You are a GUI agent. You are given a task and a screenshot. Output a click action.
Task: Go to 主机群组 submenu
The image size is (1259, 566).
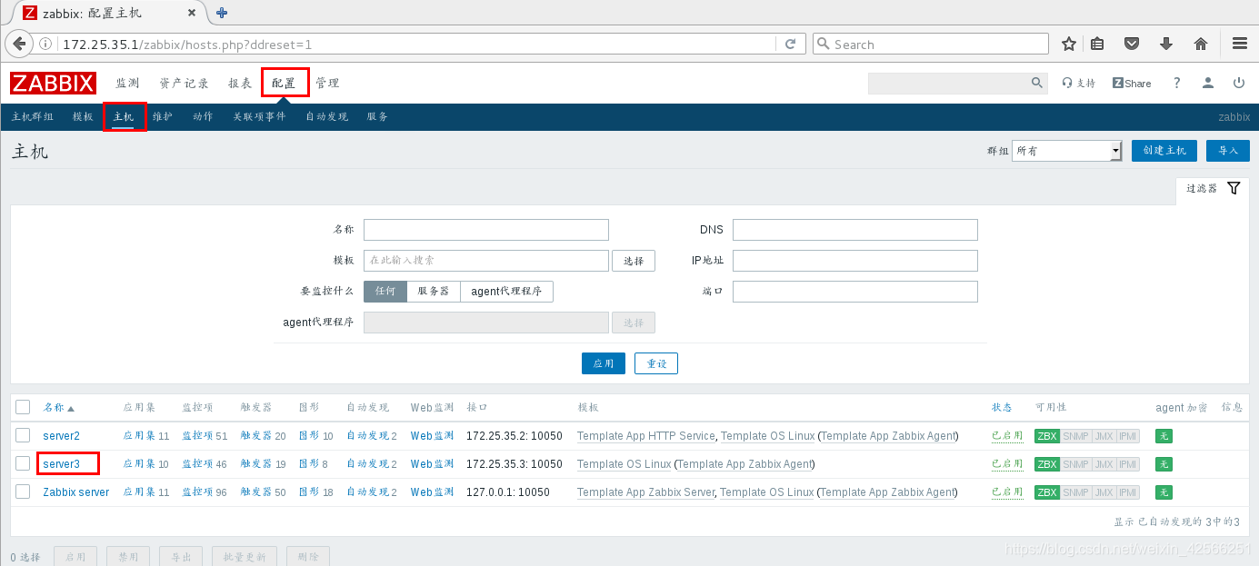tap(33, 117)
